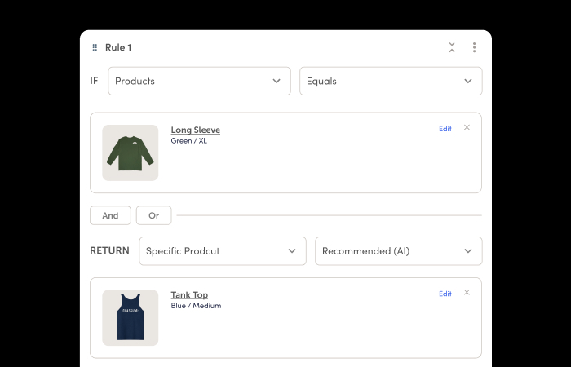Remove the Tank Top product with X
Image resolution: width=571 pixels, height=367 pixels.
point(467,292)
